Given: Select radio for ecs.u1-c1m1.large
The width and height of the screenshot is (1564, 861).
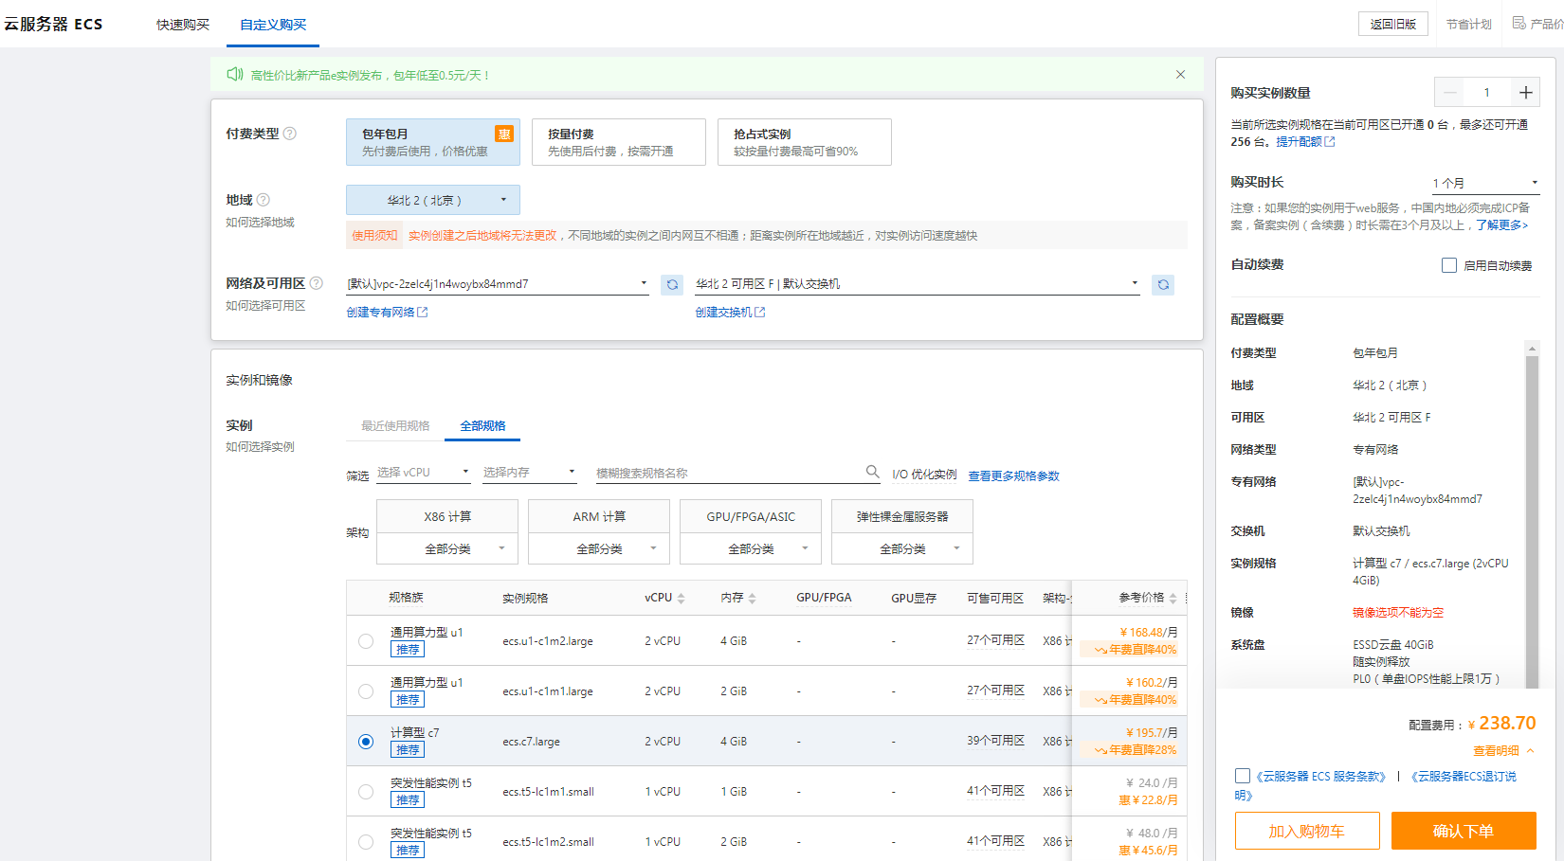Looking at the screenshot, I should tap(366, 691).
